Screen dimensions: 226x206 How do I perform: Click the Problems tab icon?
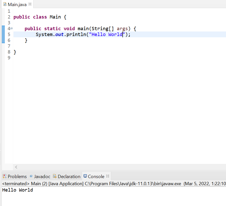[5, 176]
